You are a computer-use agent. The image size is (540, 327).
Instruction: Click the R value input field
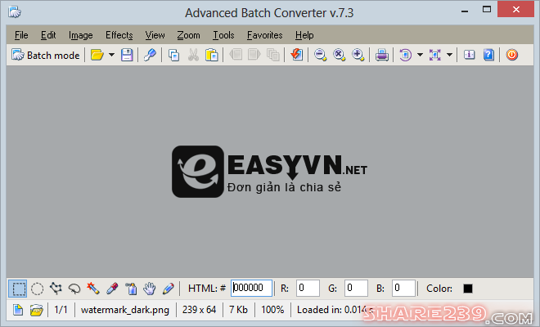(x=308, y=288)
